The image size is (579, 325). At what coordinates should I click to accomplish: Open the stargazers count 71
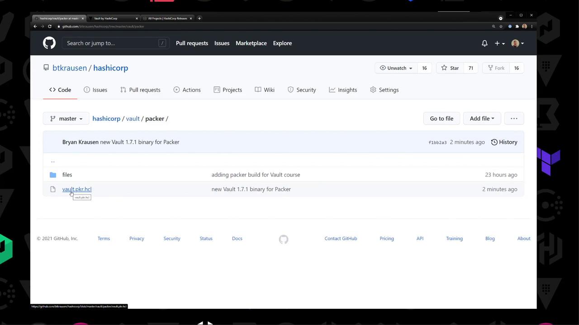point(470,68)
